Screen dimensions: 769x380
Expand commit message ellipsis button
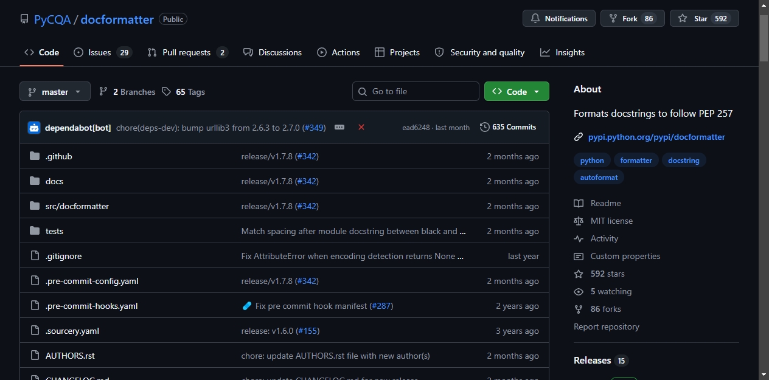(x=339, y=127)
